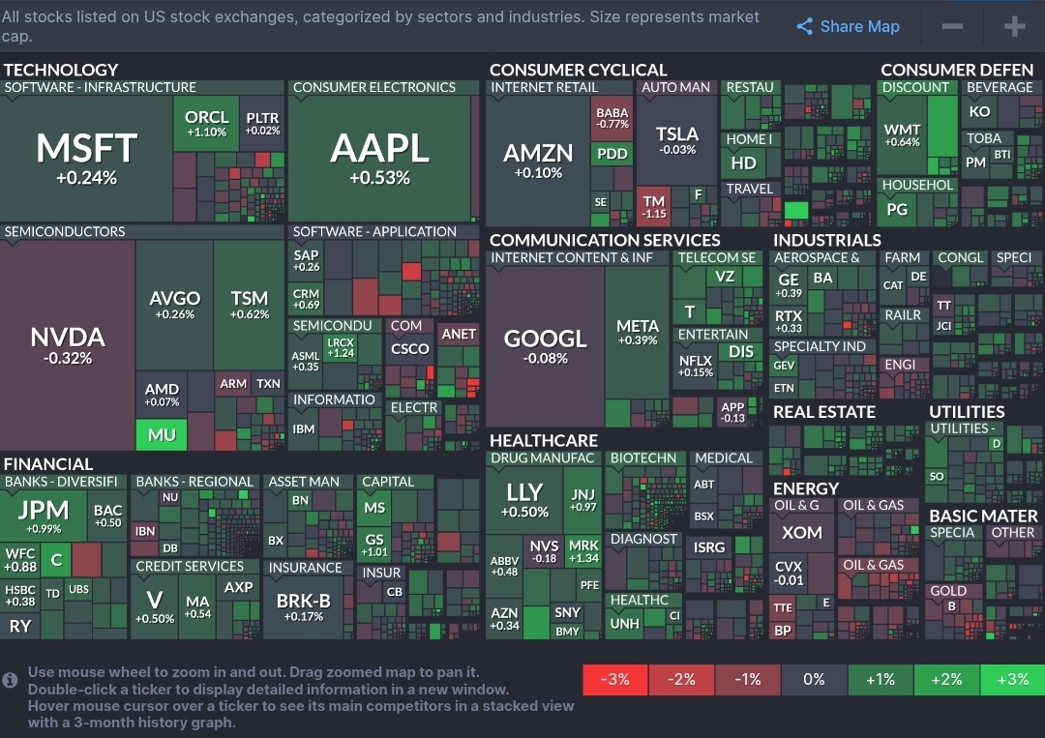Viewport: 1045px width, 738px height.
Task: Click the MSFT stock tile
Action: coord(86,155)
